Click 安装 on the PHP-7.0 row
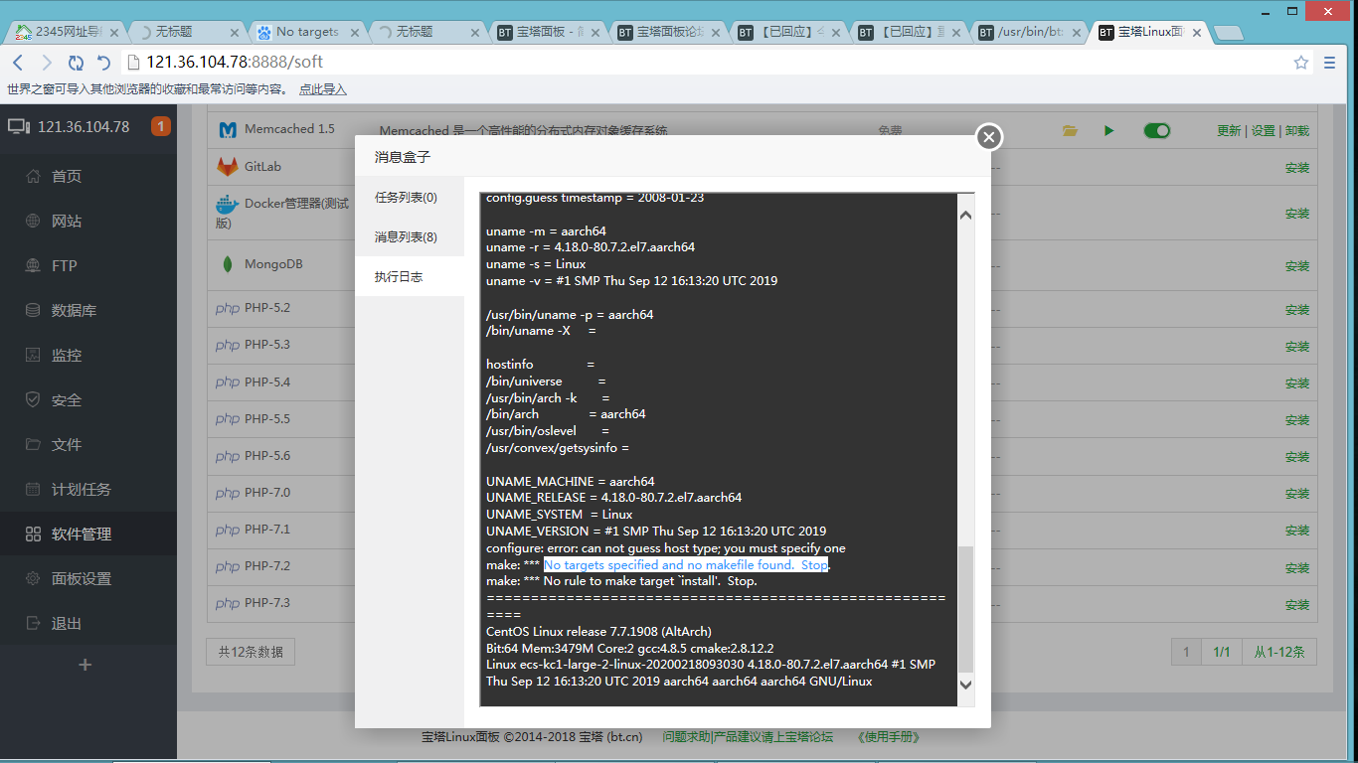This screenshot has width=1358, height=763. pos(1297,494)
